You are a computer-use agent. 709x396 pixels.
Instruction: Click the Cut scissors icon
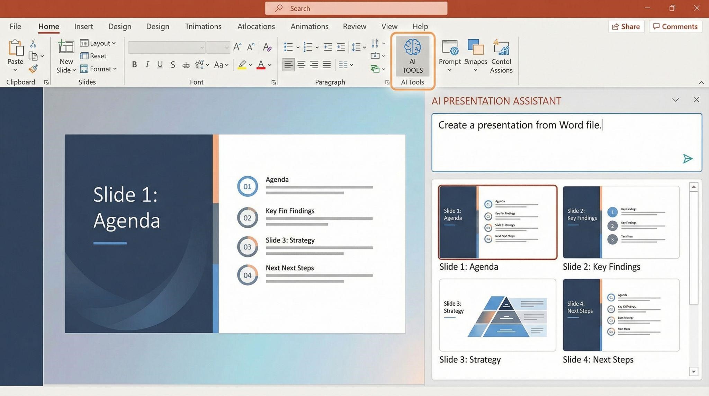33,43
